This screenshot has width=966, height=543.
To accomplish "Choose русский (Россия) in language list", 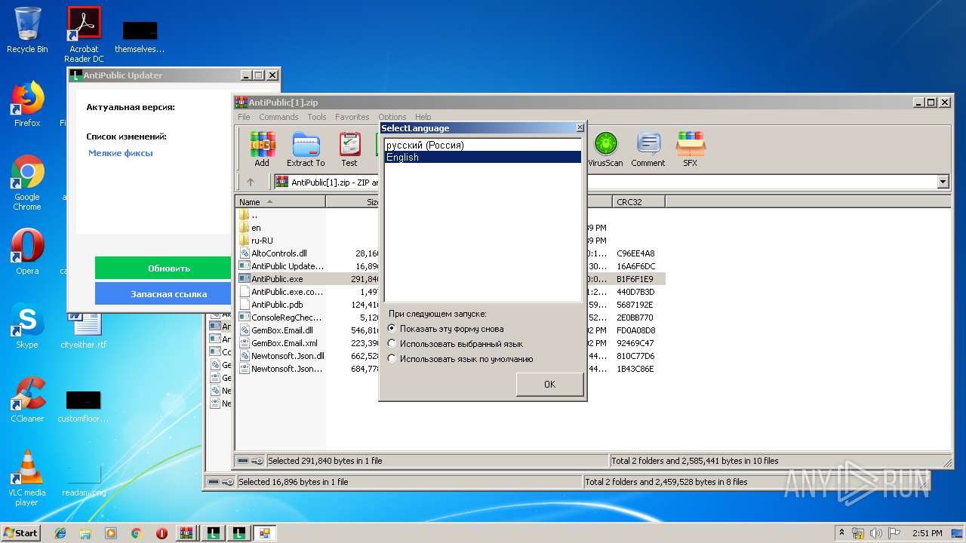I will point(483,145).
